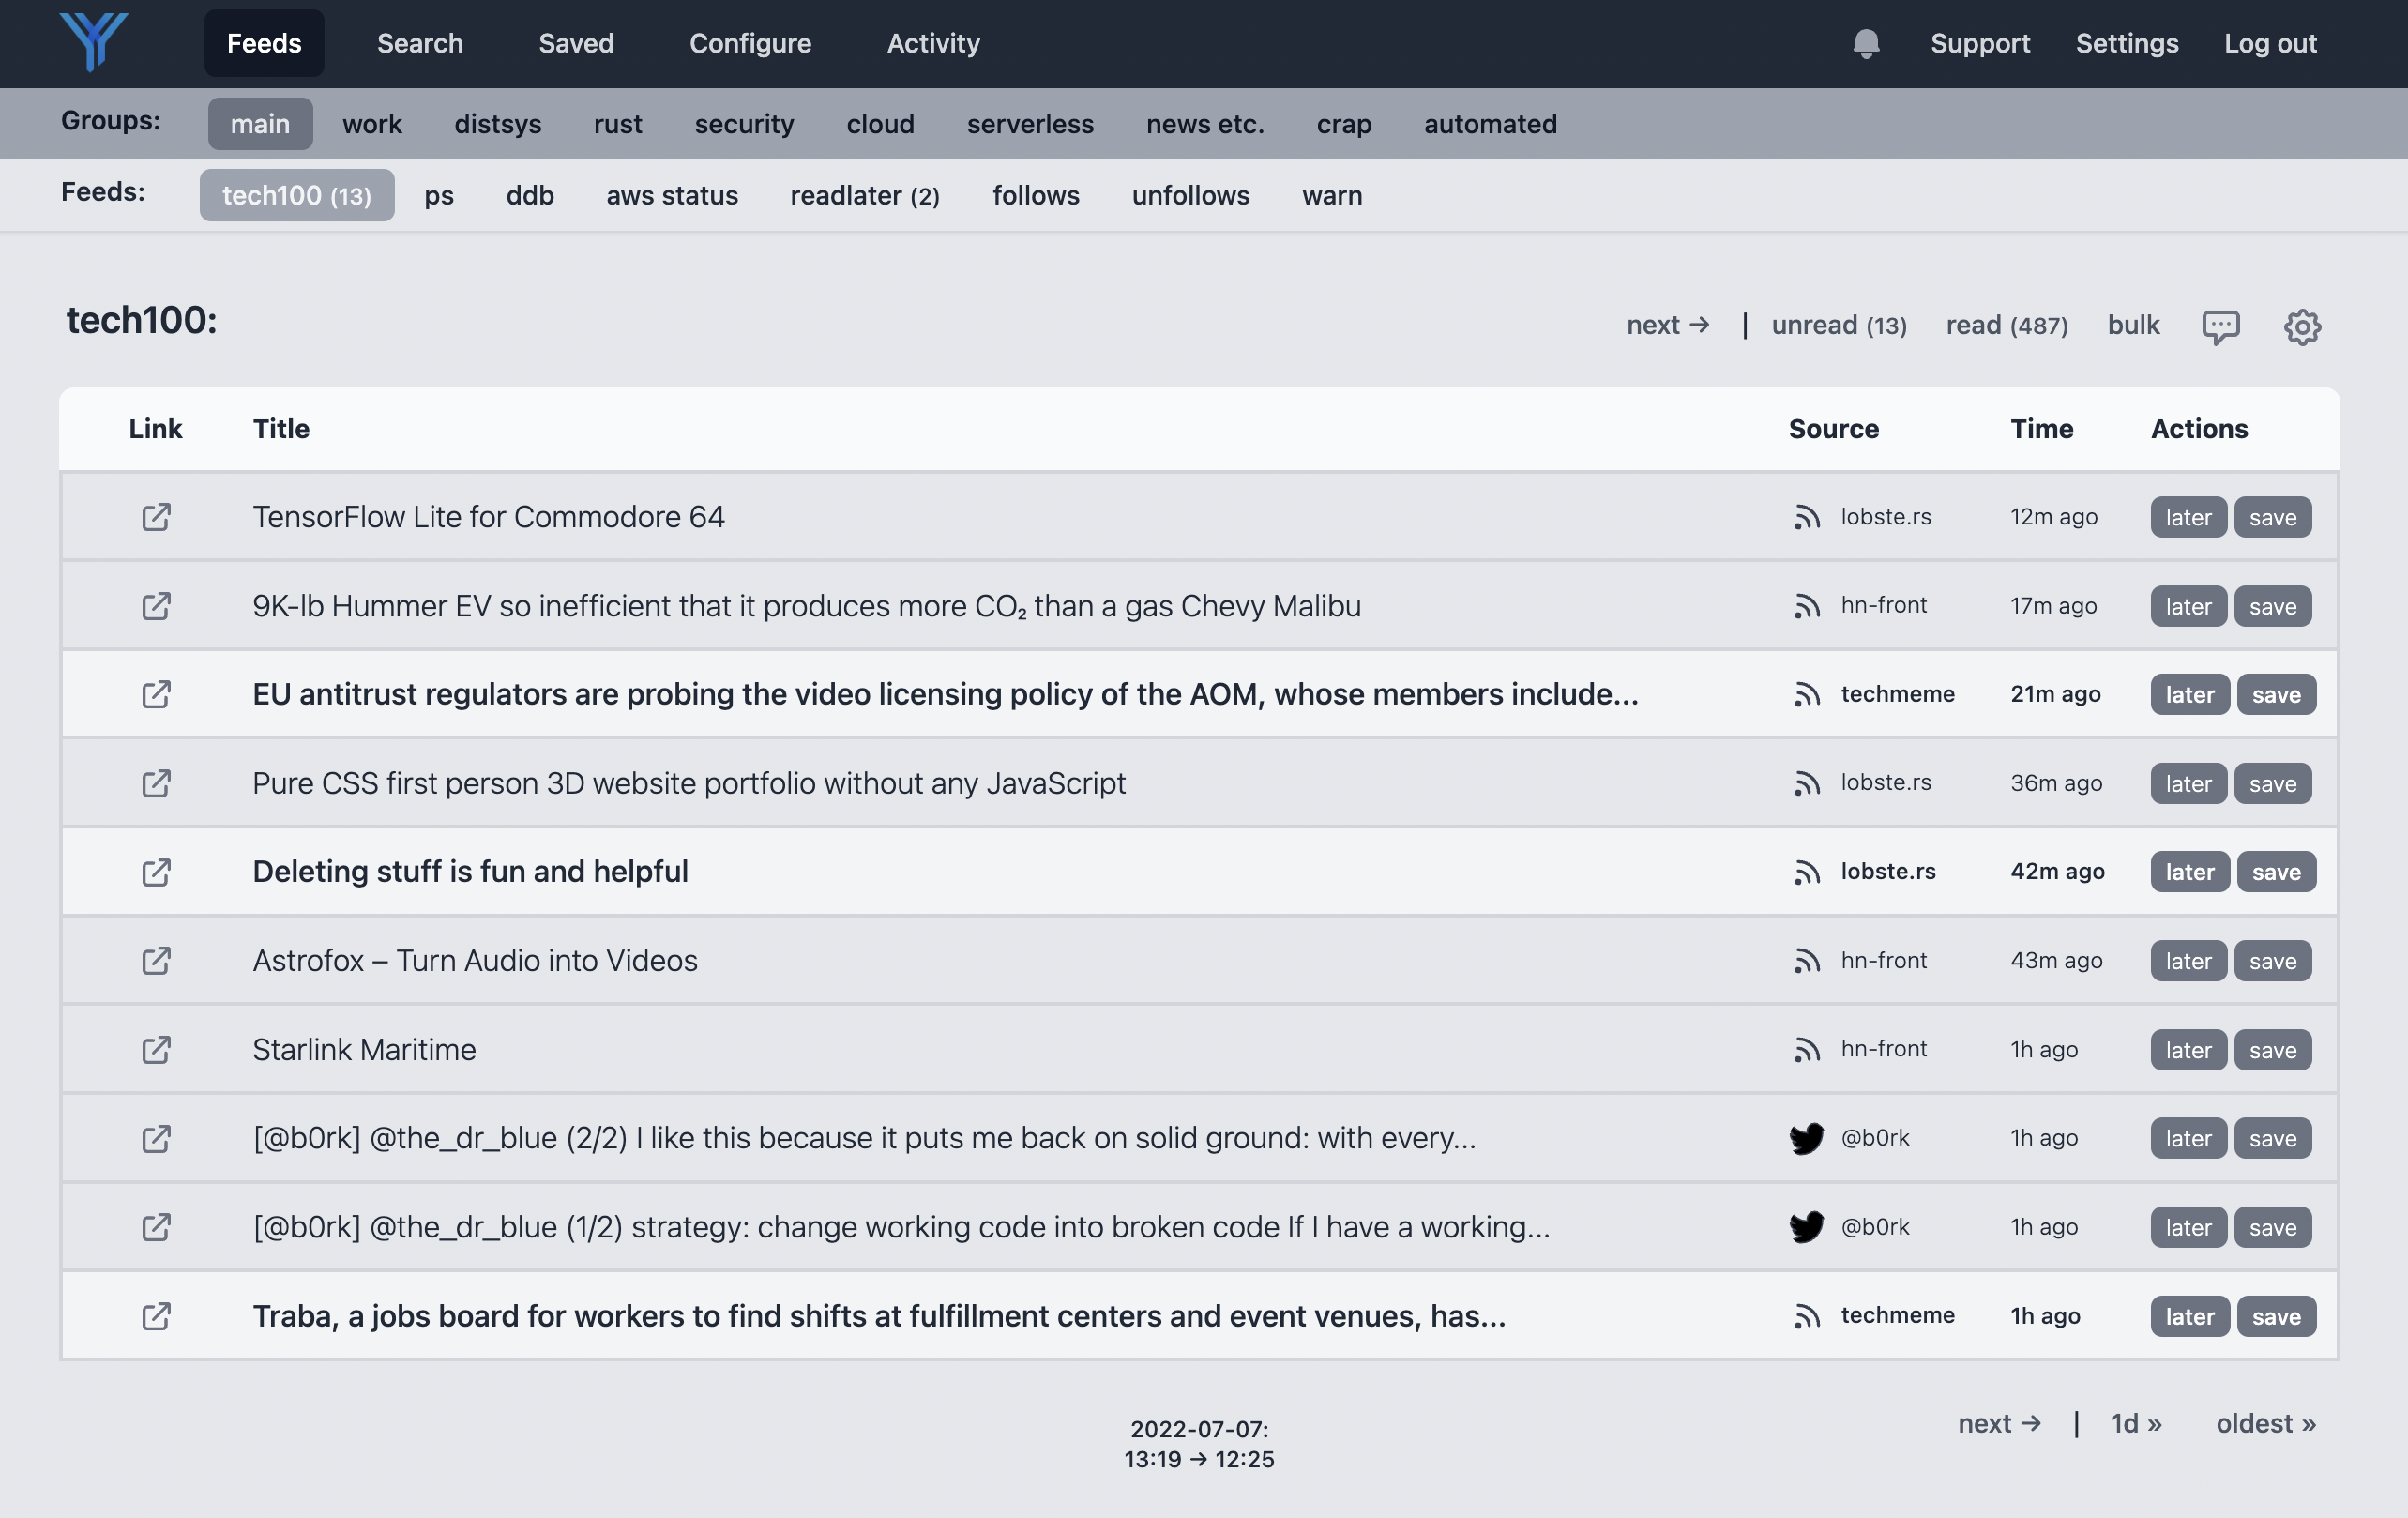
Task: Open the notifications bell
Action: (x=1866, y=43)
